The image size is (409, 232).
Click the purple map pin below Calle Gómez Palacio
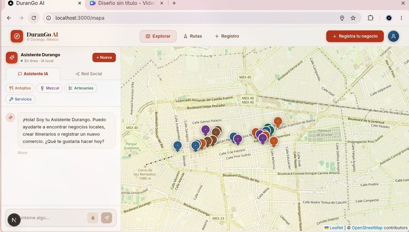point(206,130)
